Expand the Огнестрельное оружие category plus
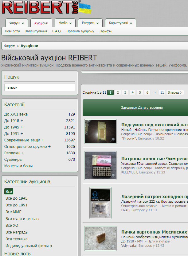This screenshot has width=188, height=256. pos(49,147)
